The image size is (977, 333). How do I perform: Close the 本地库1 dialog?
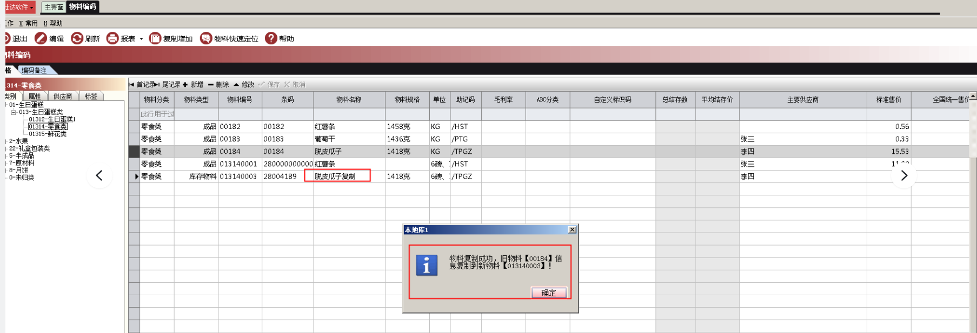(572, 230)
